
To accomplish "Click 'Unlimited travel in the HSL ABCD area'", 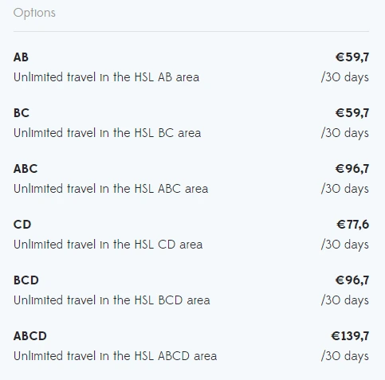I will [115, 356].
